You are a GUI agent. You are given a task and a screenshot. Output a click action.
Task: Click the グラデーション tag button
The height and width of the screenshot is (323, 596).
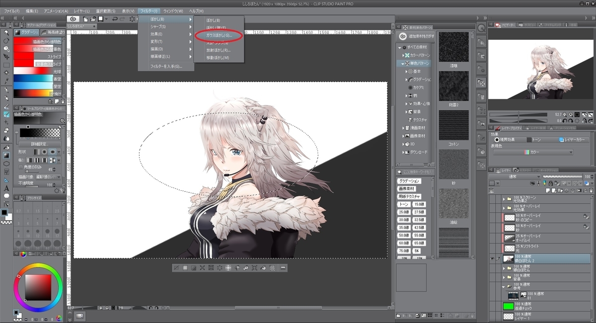tap(409, 181)
